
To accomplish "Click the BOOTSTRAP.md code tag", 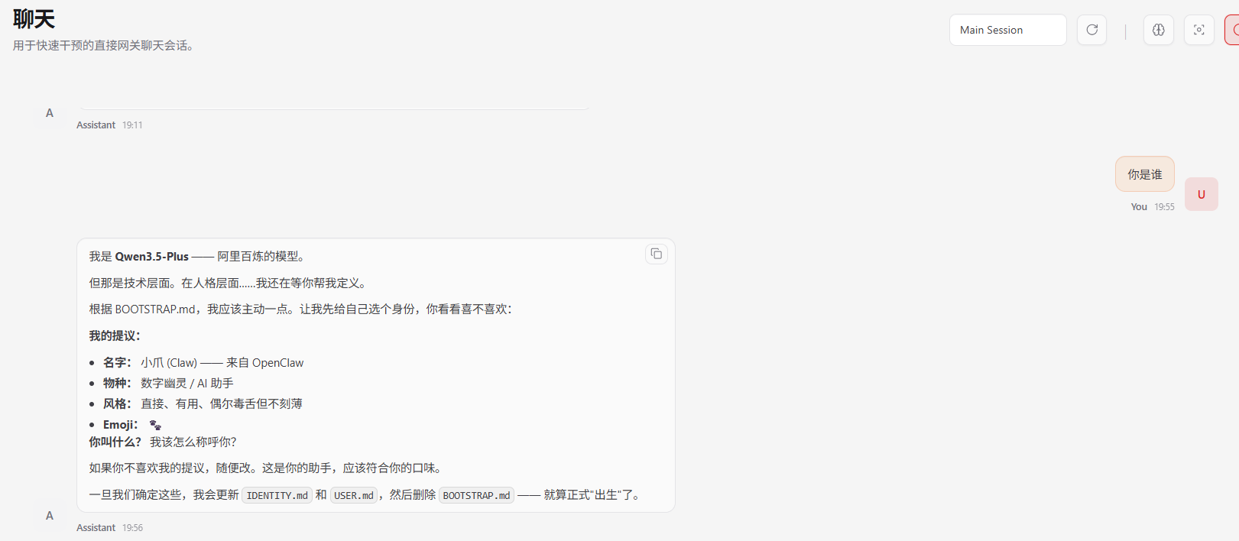I will tap(476, 495).
